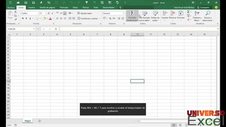Cut the selection with the scissors icon
The image size is (226, 127).
click(x=16, y=12)
